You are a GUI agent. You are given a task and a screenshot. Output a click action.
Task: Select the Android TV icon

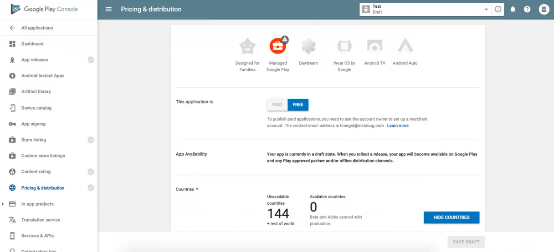coord(374,46)
